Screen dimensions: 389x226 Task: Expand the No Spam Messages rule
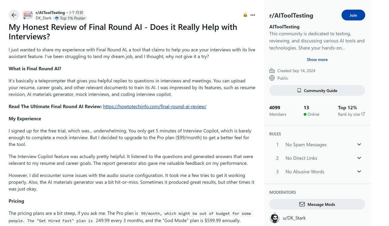coord(359,144)
